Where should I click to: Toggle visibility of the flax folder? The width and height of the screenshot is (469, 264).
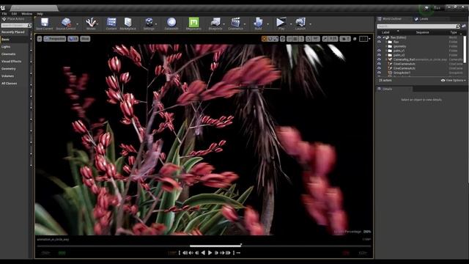coord(379,42)
